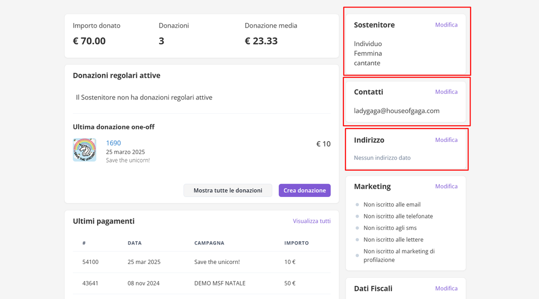
Task: Click the # column header in payments
Action: tap(84, 243)
